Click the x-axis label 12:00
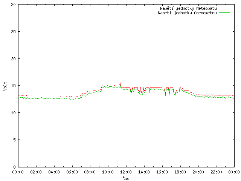This screenshot has height=181, width=241. [x=126, y=172]
